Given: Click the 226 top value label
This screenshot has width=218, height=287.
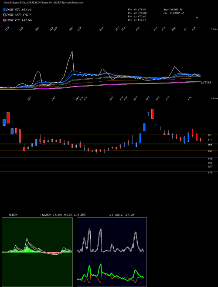Looking at the screenshot, I should click(x=174, y=29).
